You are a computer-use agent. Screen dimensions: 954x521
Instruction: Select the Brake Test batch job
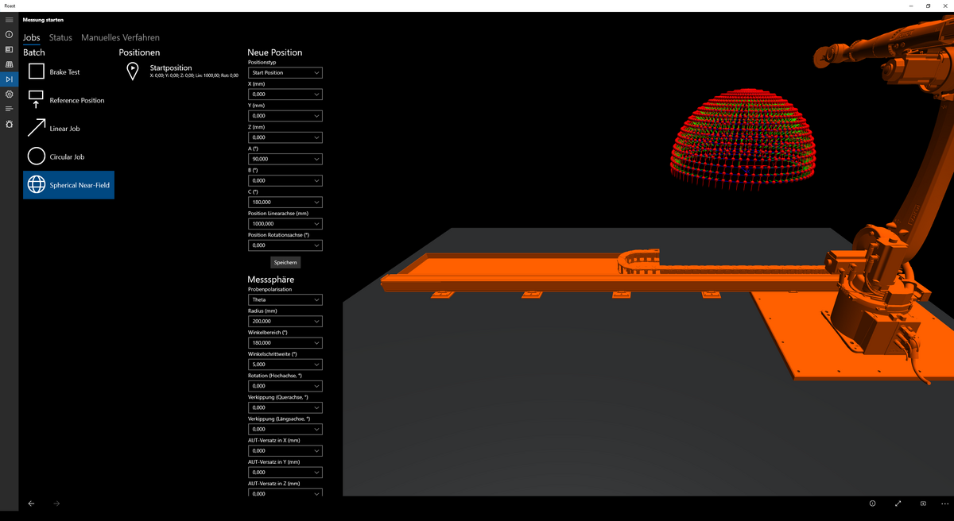pos(68,71)
